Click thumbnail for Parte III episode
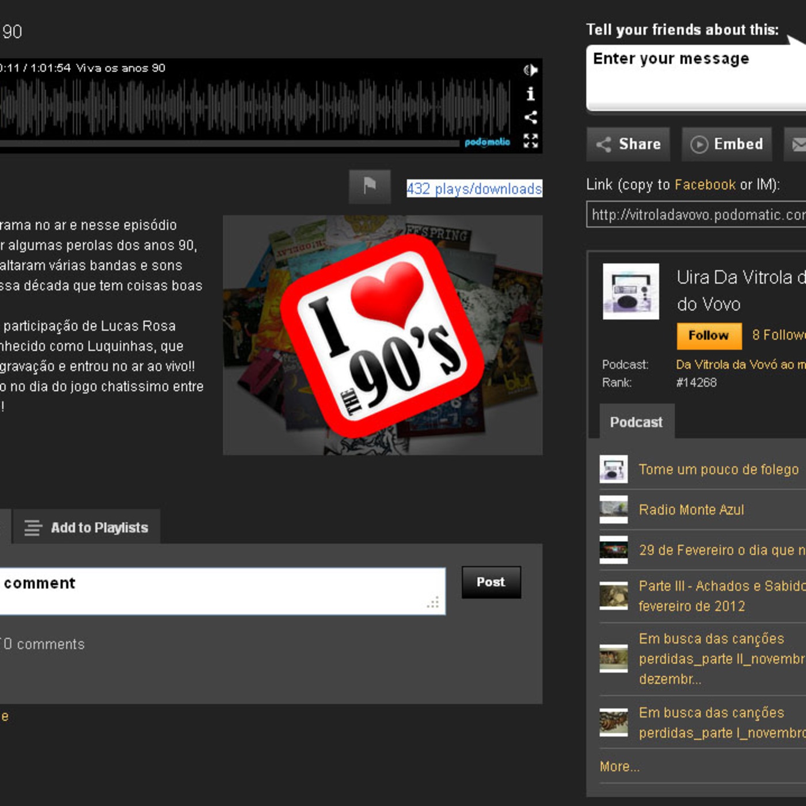The image size is (806, 806). click(614, 596)
